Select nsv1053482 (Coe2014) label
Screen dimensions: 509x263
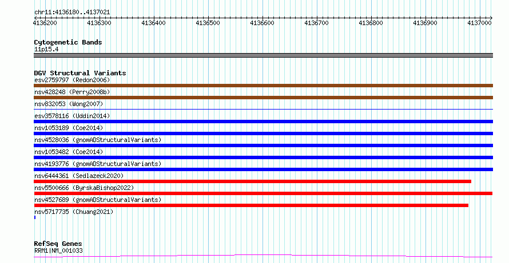pyautogui.click(x=69, y=152)
